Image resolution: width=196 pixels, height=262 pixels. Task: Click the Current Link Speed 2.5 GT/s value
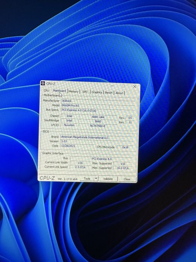click(x=80, y=167)
